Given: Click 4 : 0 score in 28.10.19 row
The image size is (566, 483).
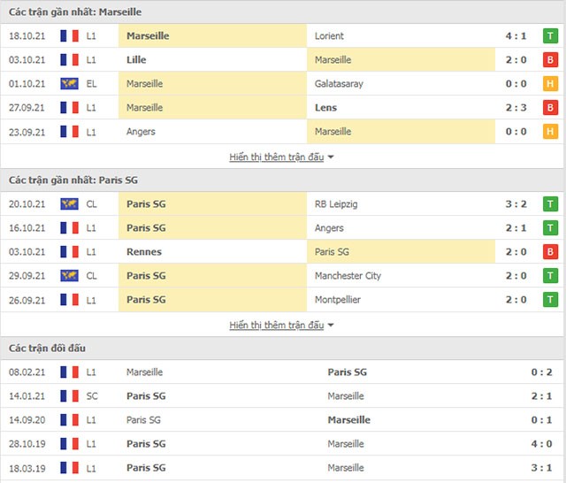Looking at the screenshot, I should (541, 444).
